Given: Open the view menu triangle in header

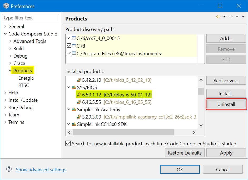Looking at the screenshot, I should tap(244, 17).
